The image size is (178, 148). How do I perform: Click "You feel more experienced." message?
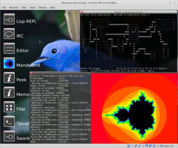(96, 15)
